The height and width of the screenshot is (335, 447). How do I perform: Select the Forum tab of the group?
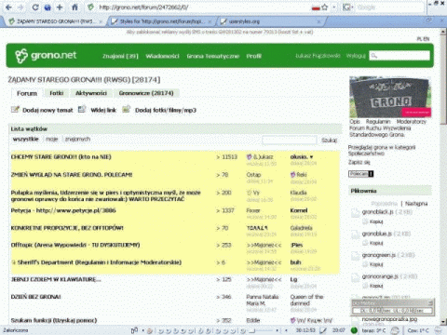click(27, 93)
